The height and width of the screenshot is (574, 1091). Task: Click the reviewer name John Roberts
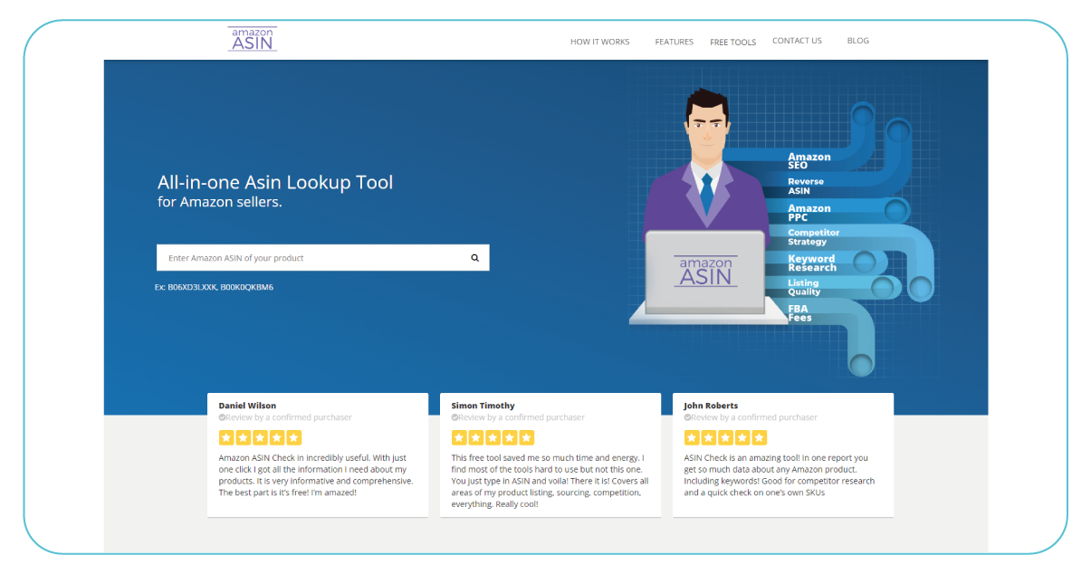click(x=711, y=406)
